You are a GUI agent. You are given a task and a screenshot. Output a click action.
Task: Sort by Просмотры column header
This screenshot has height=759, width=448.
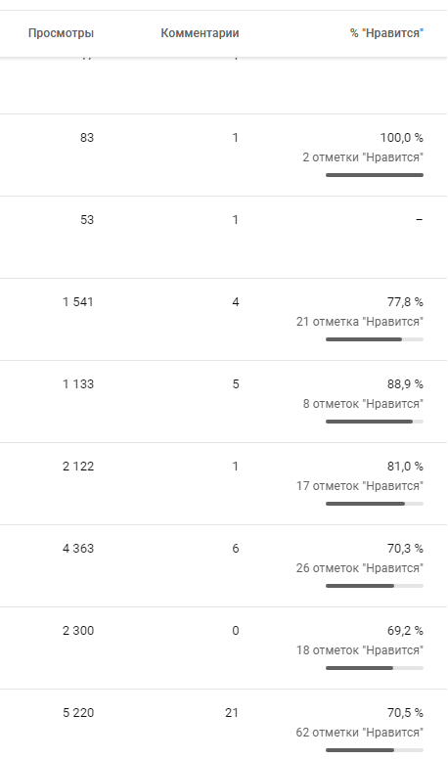coord(61,33)
